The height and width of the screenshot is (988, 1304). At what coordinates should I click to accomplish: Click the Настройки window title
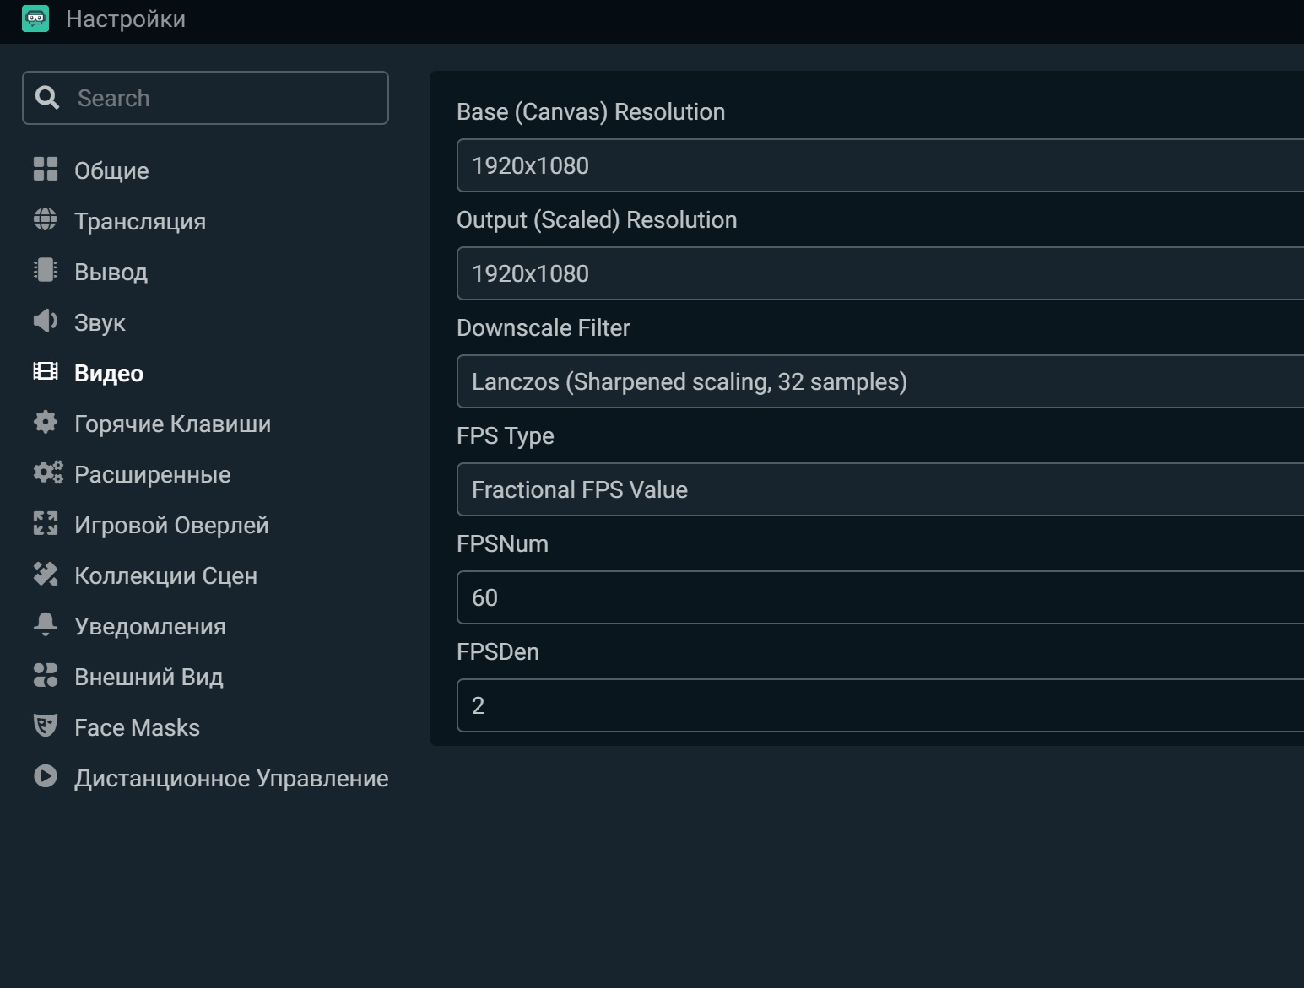(x=126, y=19)
